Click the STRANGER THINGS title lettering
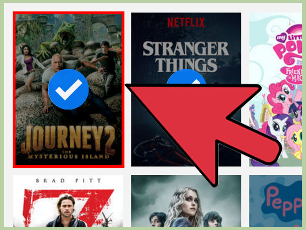The width and height of the screenshot is (306, 230). tap(186, 57)
